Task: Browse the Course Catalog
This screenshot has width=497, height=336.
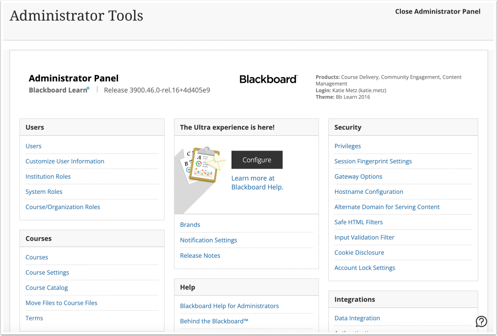Action: (46, 287)
